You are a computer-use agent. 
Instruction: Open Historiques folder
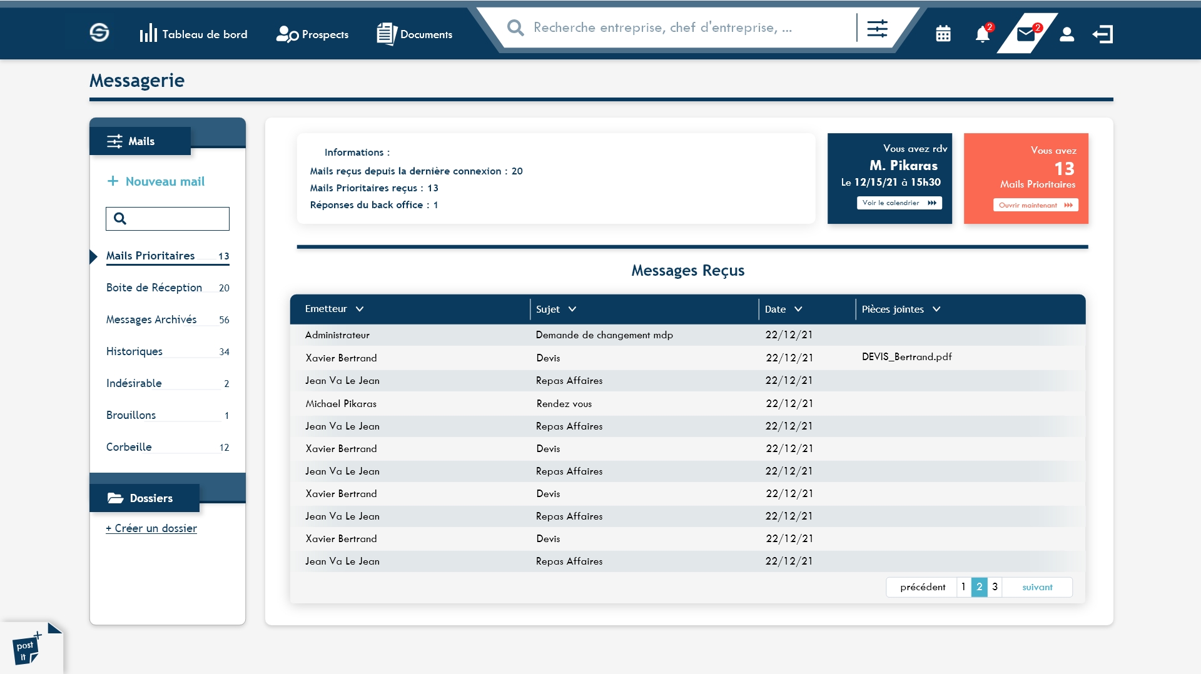[x=168, y=351]
